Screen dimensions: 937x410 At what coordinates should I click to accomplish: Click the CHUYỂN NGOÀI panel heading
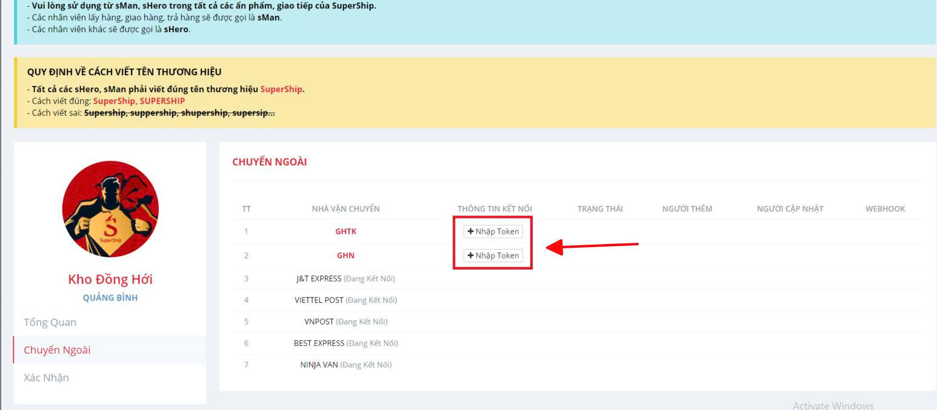point(270,162)
